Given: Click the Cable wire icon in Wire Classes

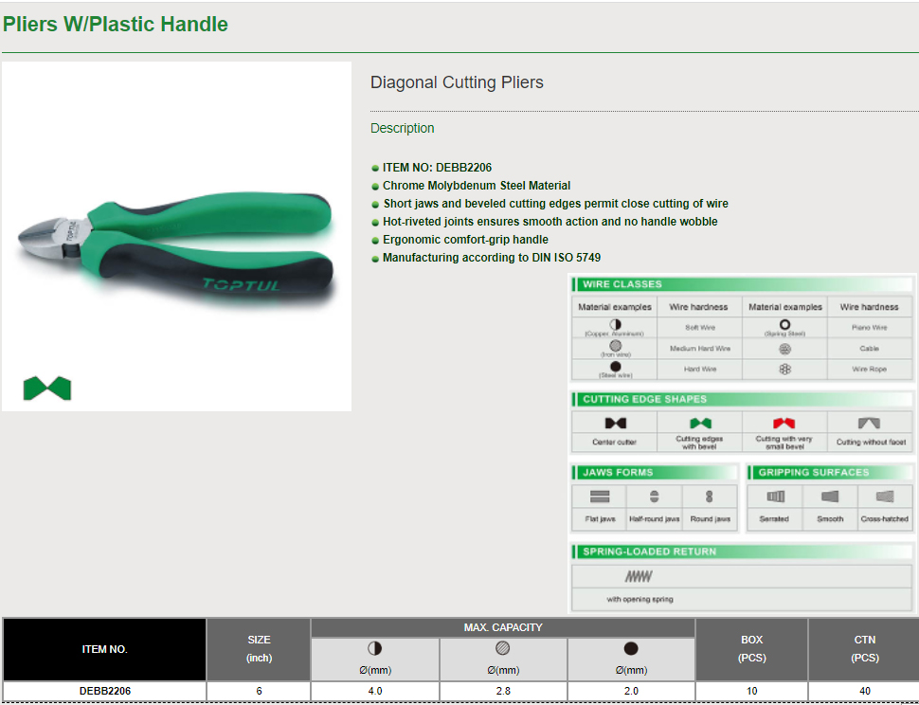Looking at the screenshot, I should pos(784,348).
